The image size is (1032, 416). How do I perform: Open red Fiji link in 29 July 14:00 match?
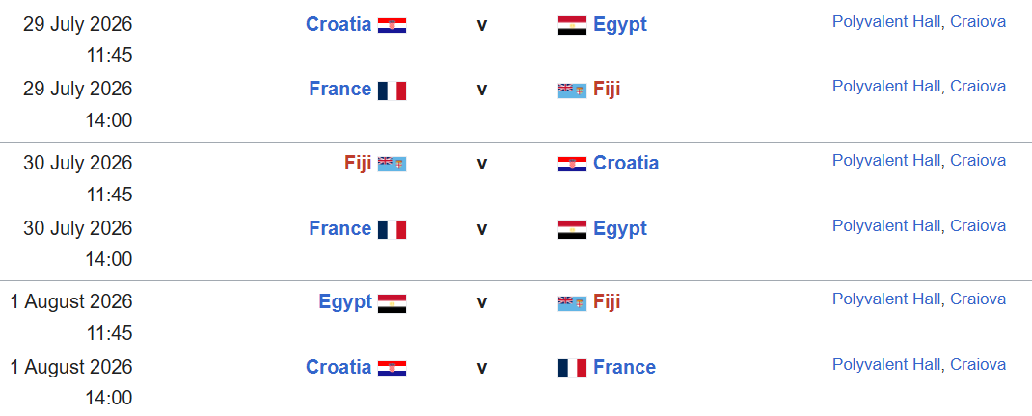pyautogui.click(x=607, y=90)
